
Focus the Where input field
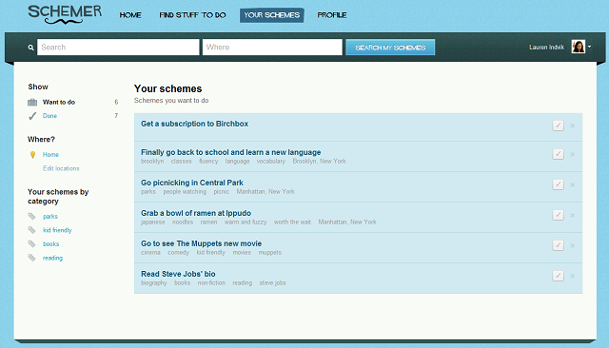[272, 47]
